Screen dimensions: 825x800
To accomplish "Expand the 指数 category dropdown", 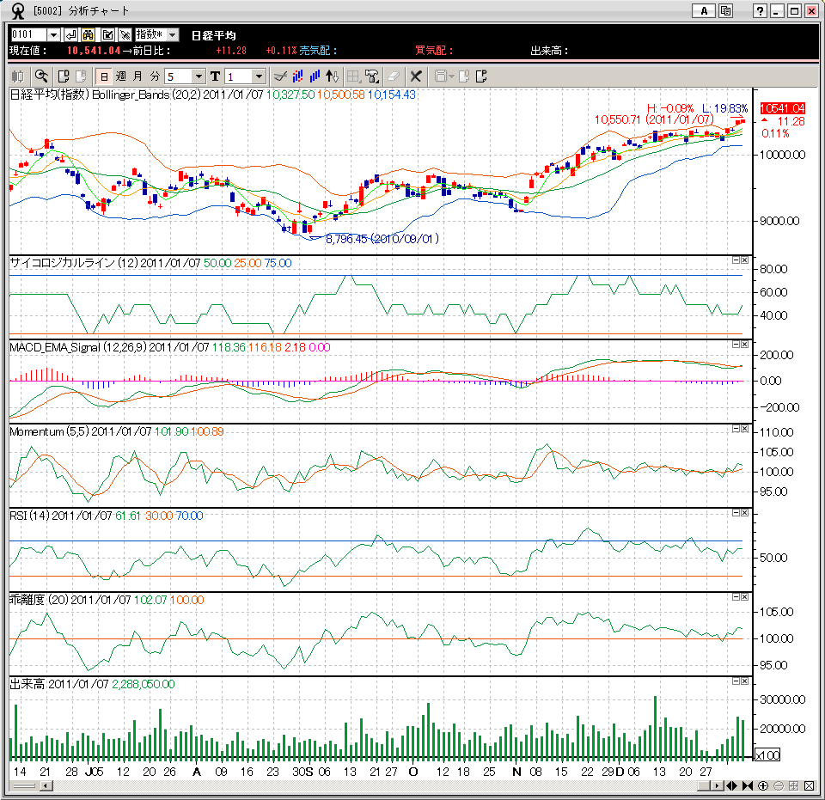I will pos(172,34).
